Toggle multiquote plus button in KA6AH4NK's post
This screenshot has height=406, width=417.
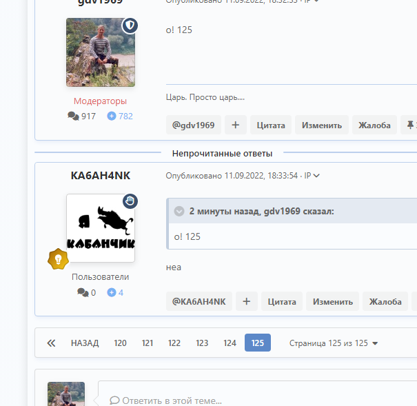pos(247,301)
